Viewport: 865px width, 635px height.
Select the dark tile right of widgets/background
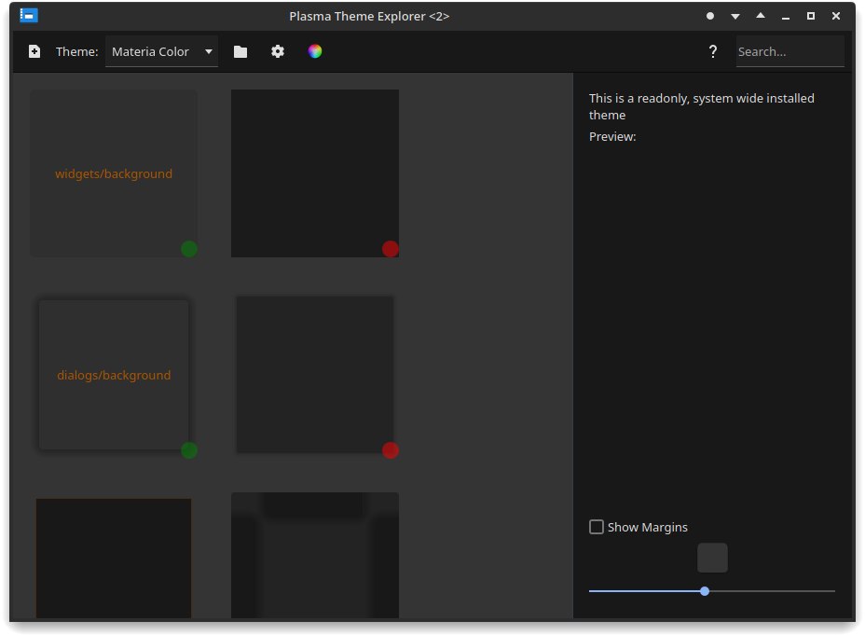(x=315, y=173)
